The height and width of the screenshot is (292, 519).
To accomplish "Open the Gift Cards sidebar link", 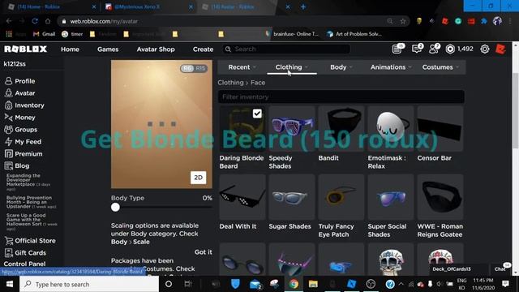I will tap(25, 253).
